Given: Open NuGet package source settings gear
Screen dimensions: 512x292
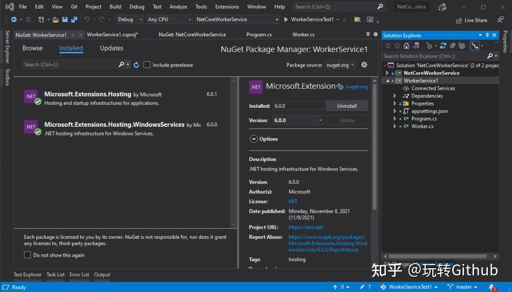Looking at the screenshot, I should (x=364, y=65).
